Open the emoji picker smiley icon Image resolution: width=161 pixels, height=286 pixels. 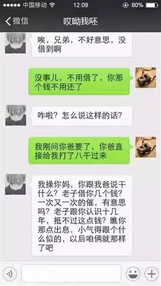(133, 274)
